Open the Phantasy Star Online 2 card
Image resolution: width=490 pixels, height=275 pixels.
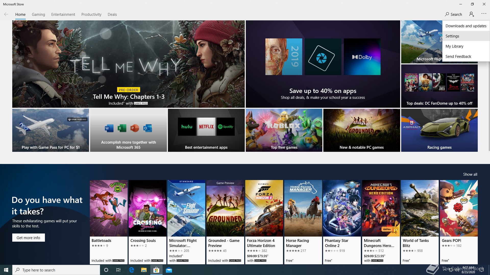(342, 222)
